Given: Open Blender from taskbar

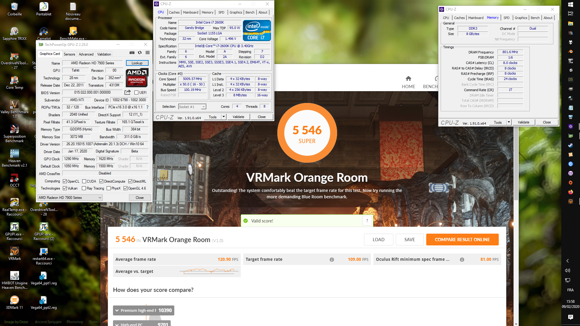Looking at the screenshot, I should pyautogui.click(x=570, y=51).
